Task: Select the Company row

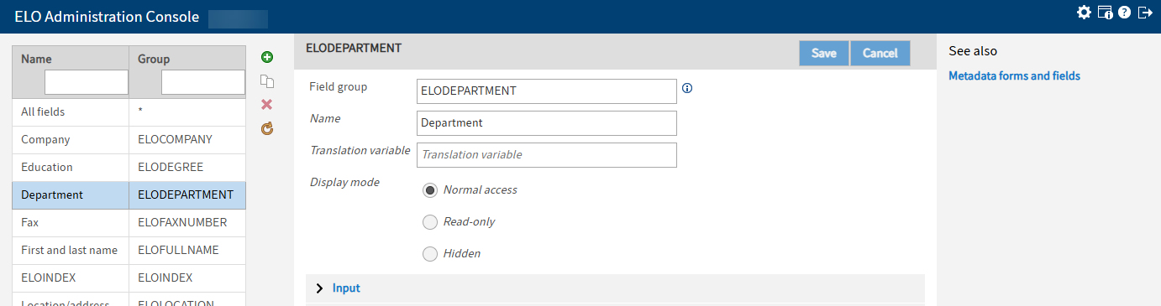Action: (129, 140)
